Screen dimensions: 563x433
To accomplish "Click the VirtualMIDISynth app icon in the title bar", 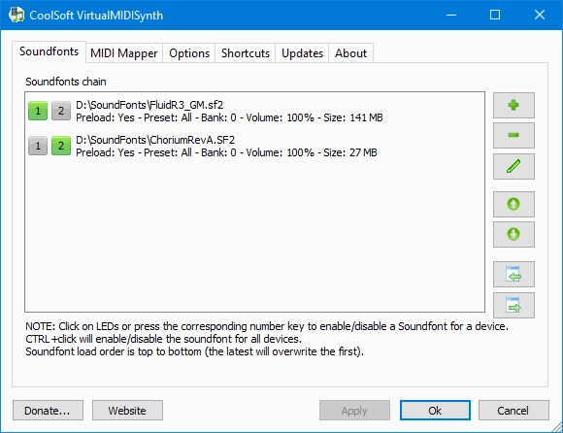I will [x=17, y=15].
